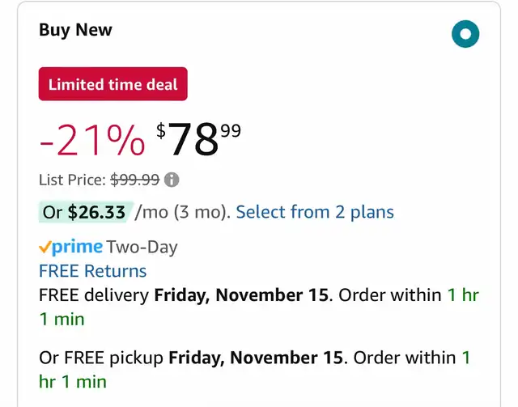
Task: Click the /mo (3 mo) installment text
Action: (x=183, y=212)
